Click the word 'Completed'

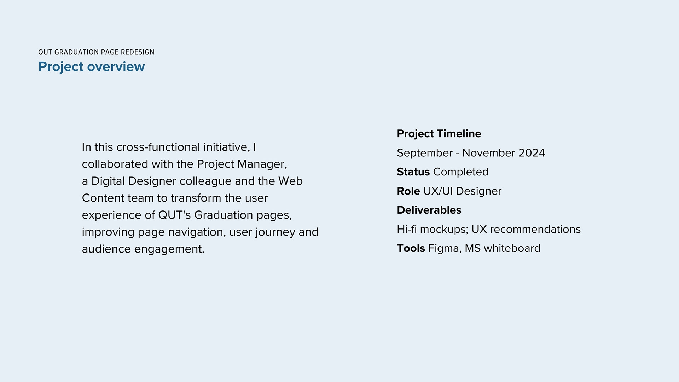460,172
